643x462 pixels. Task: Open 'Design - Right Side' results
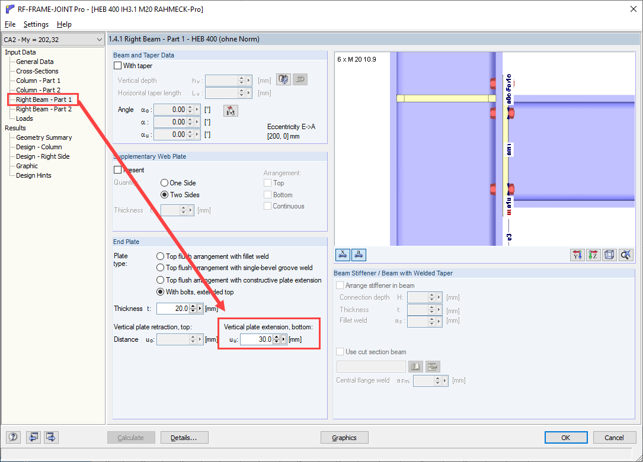43,156
